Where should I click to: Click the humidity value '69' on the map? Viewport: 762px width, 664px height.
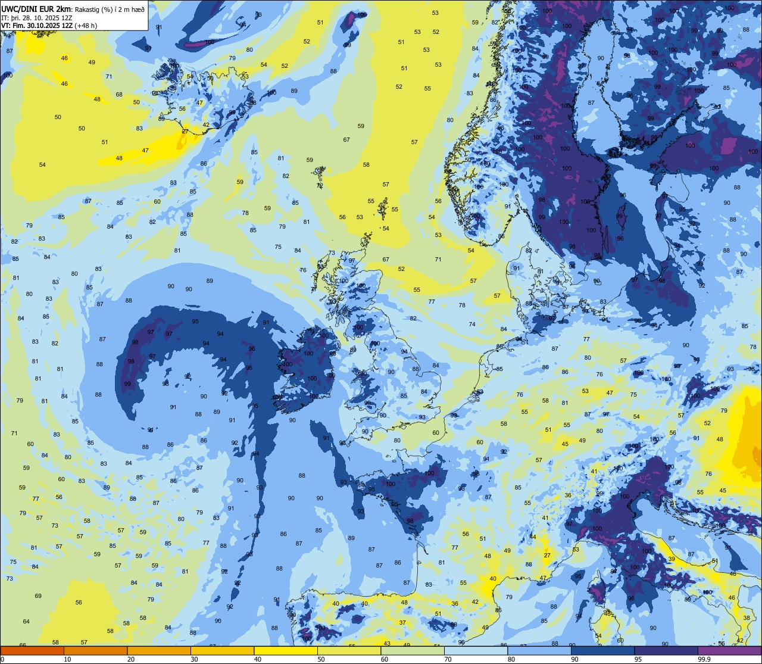pos(38,596)
